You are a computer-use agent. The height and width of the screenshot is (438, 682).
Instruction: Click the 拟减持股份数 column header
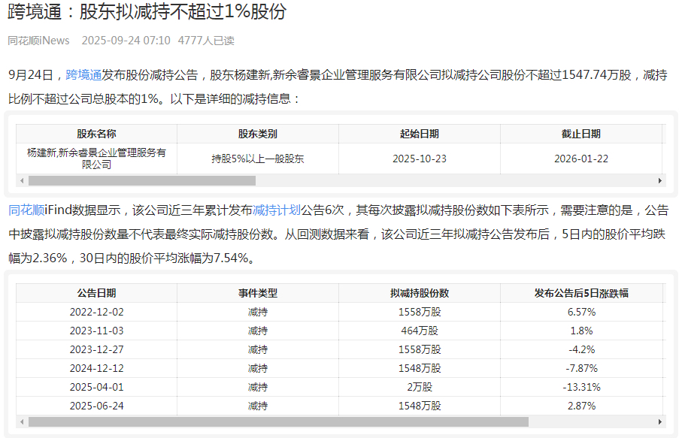click(x=420, y=293)
